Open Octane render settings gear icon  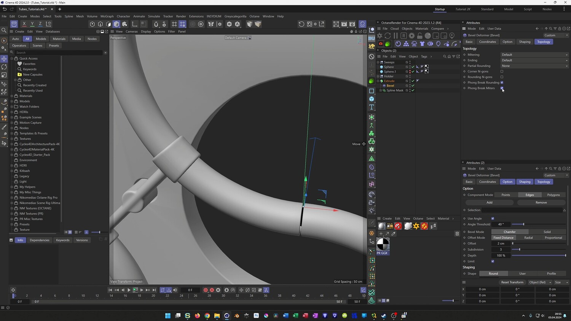click(412, 35)
